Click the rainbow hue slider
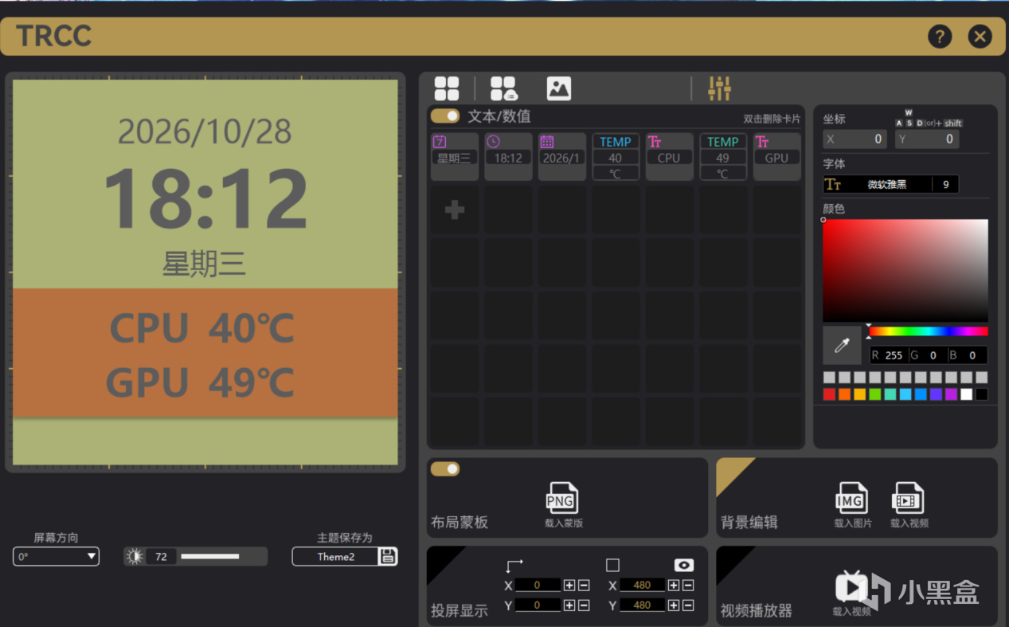Screen dimensions: 1009x627 click(x=928, y=331)
